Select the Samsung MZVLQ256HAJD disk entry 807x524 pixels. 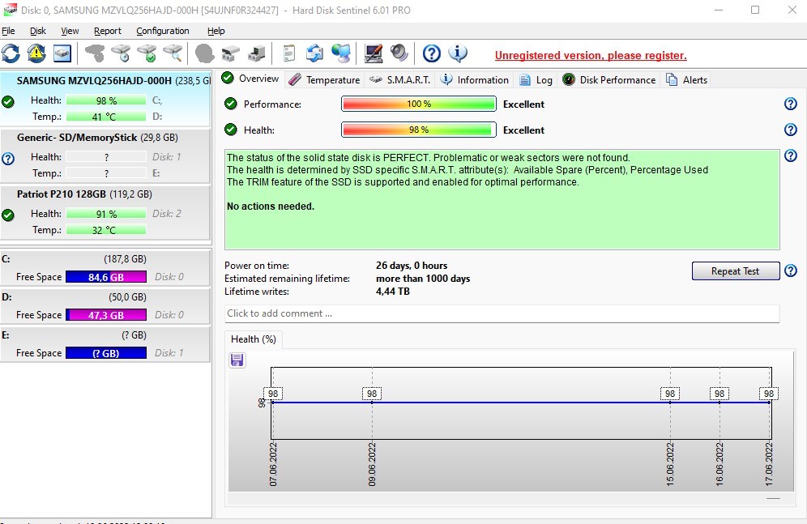coord(94,81)
